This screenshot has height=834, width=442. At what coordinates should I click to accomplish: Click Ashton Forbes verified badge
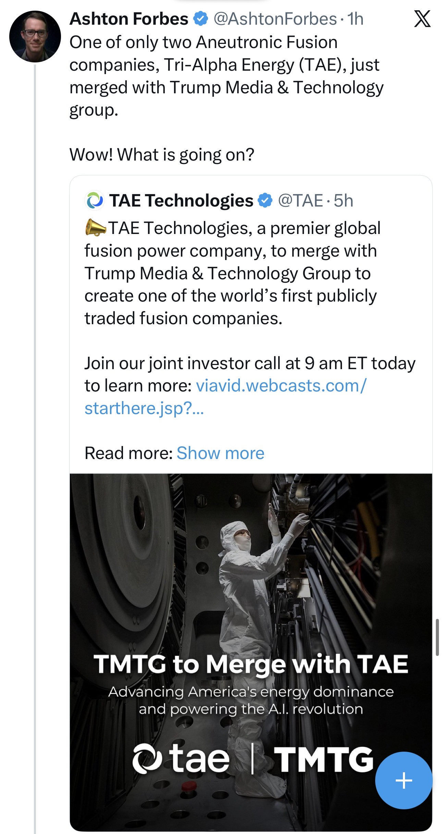[201, 19]
